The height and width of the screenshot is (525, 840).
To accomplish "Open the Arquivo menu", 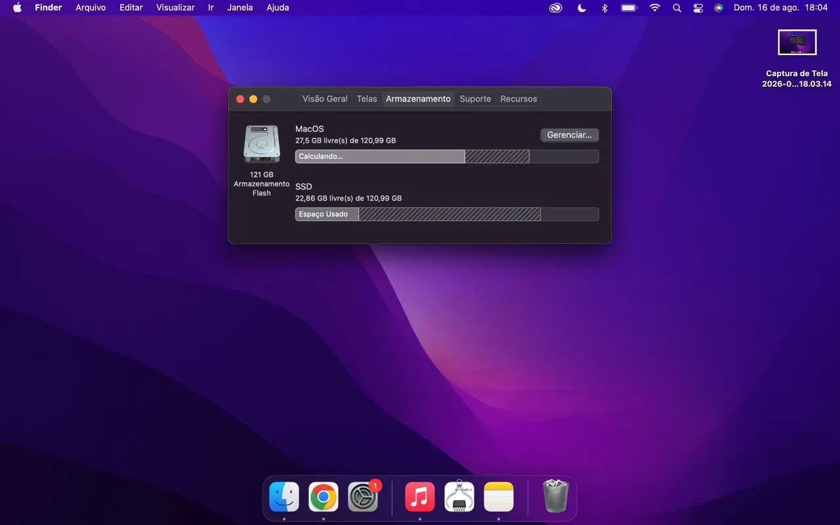I will pos(91,8).
